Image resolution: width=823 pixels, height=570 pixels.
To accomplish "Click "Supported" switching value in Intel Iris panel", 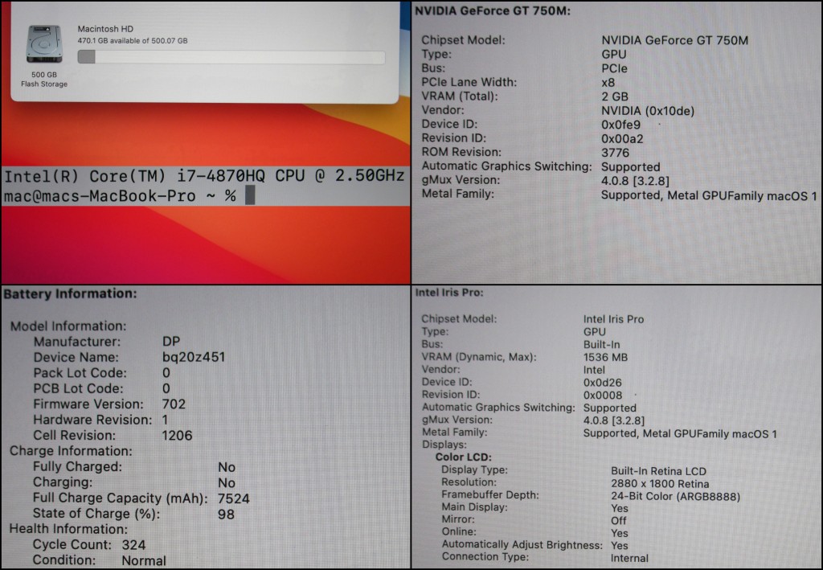I will (x=610, y=408).
